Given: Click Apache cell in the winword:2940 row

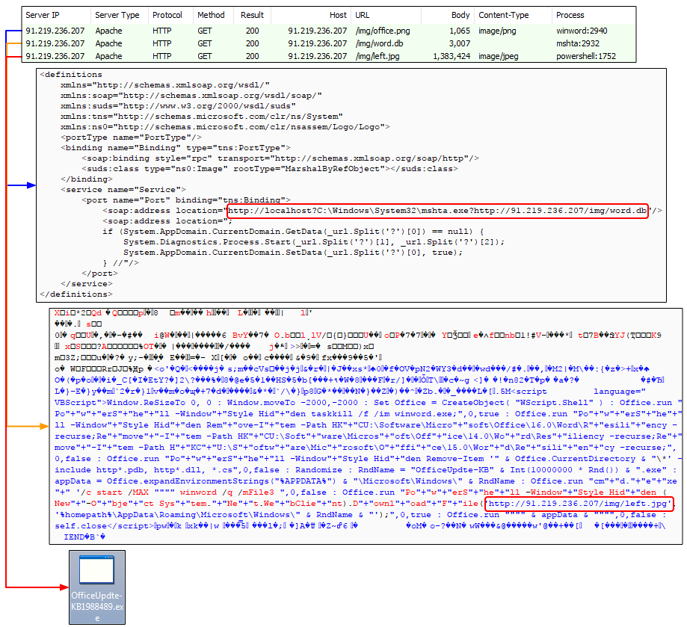Looking at the screenshot, I should 108,31.
